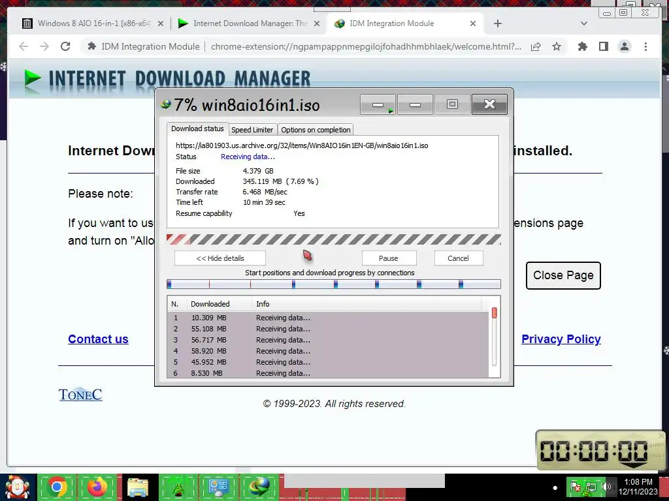
Task: Go forward in browser history
Action: click(44, 46)
